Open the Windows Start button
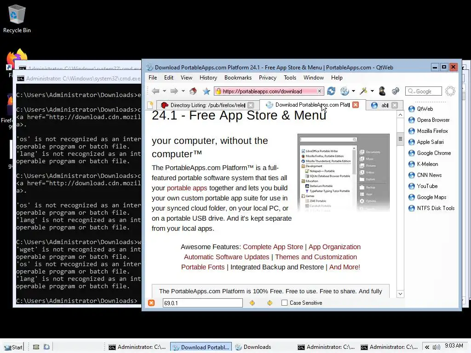Screen dimensions: 471x353 (x=14, y=347)
